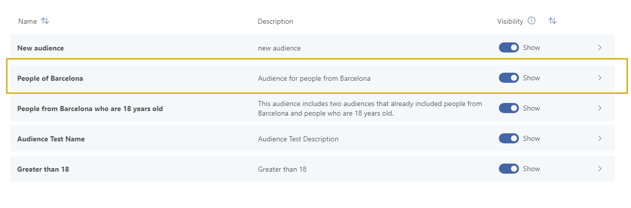Select Greater than 18 description text
631x208 pixels.
click(282, 169)
